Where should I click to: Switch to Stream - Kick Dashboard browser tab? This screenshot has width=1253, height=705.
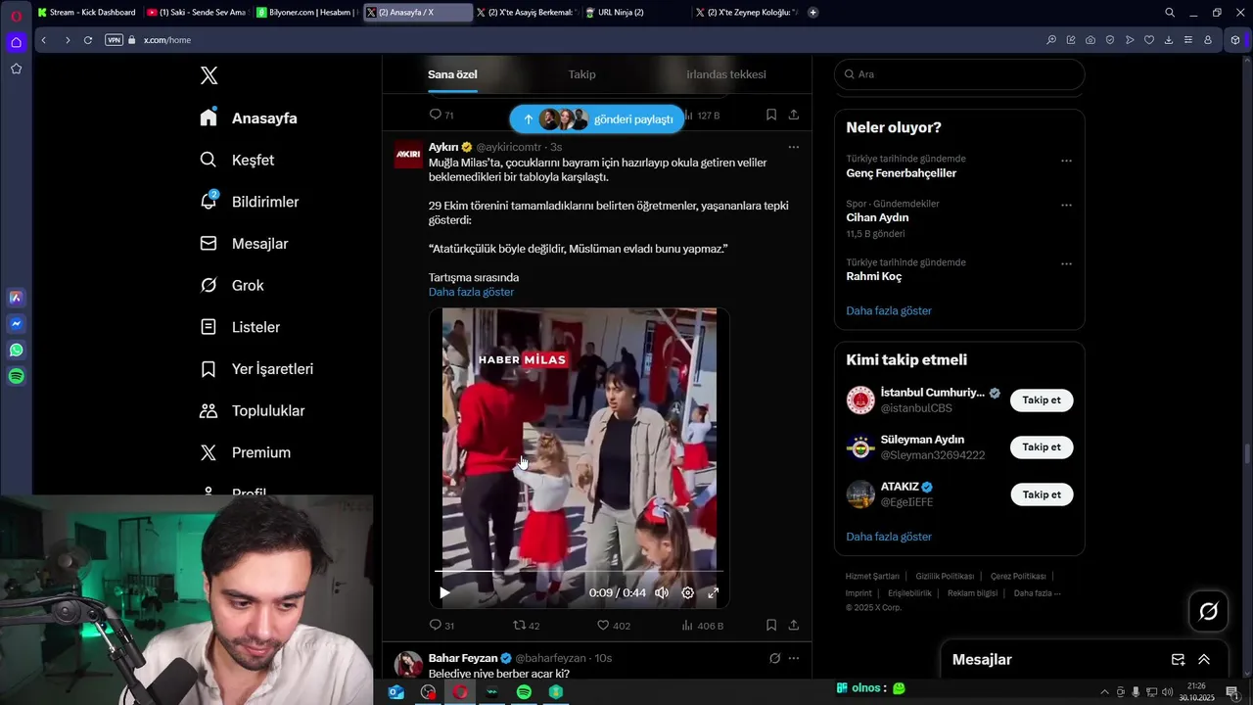tap(86, 13)
